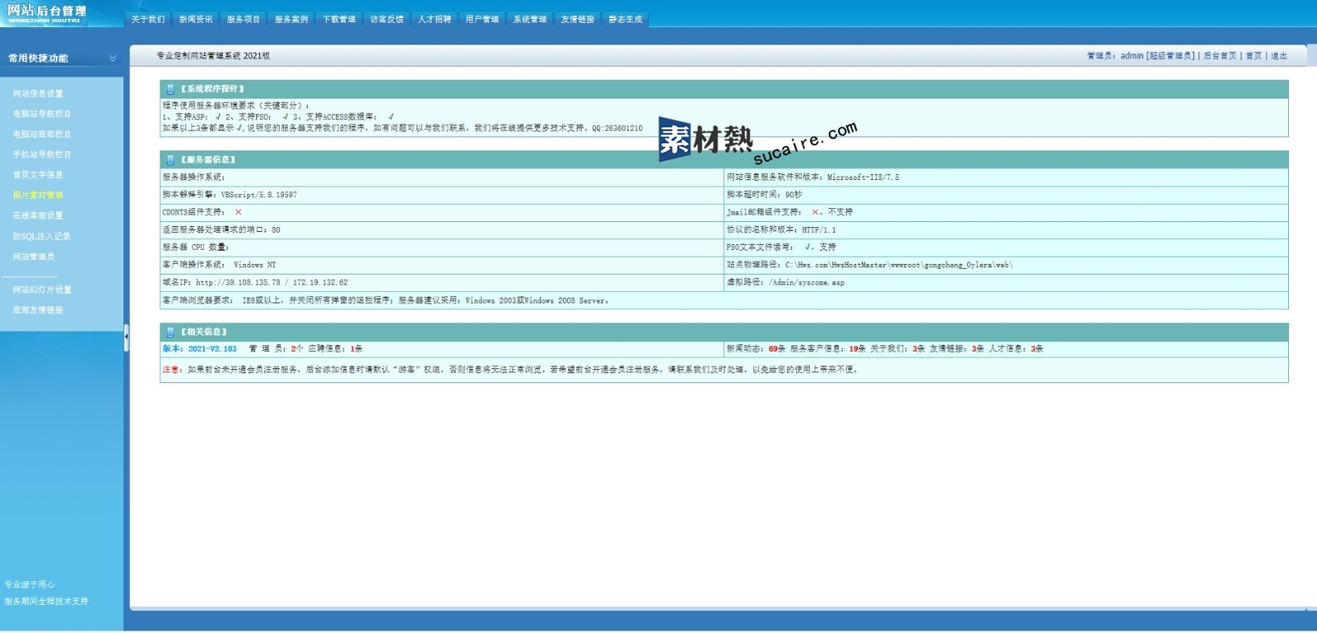This screenshot has width=1317, height=633.
Task: Open 底部友情链接 in the sidebar
Action: 38,310
